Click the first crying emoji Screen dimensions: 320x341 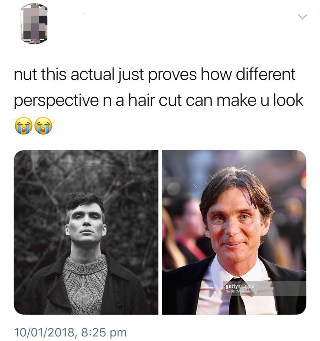click(23, 126)
